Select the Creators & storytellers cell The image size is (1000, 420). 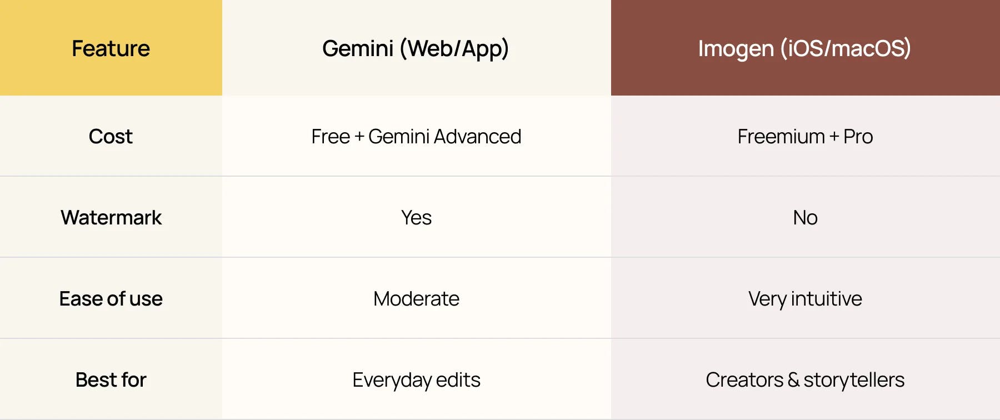tap(805, 380)
